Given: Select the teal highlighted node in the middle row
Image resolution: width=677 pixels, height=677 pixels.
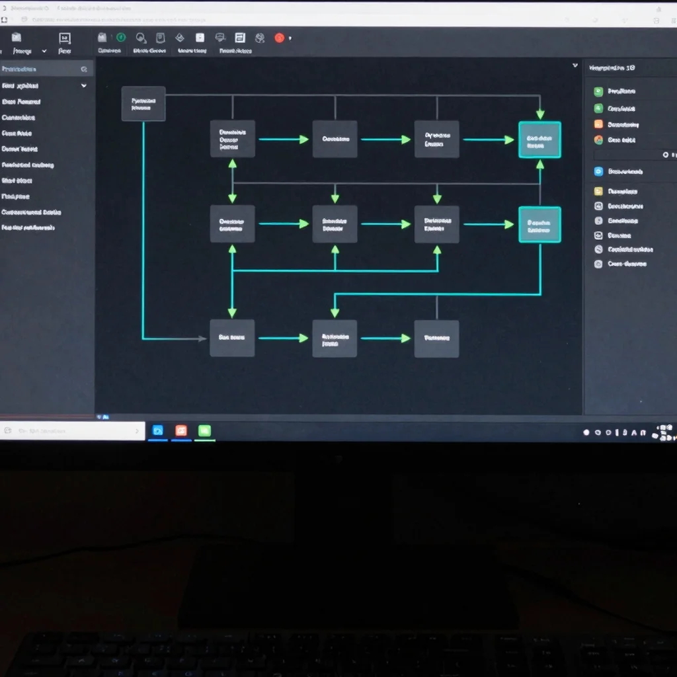Looking at the screenshot, I should [x=539, y=225].
